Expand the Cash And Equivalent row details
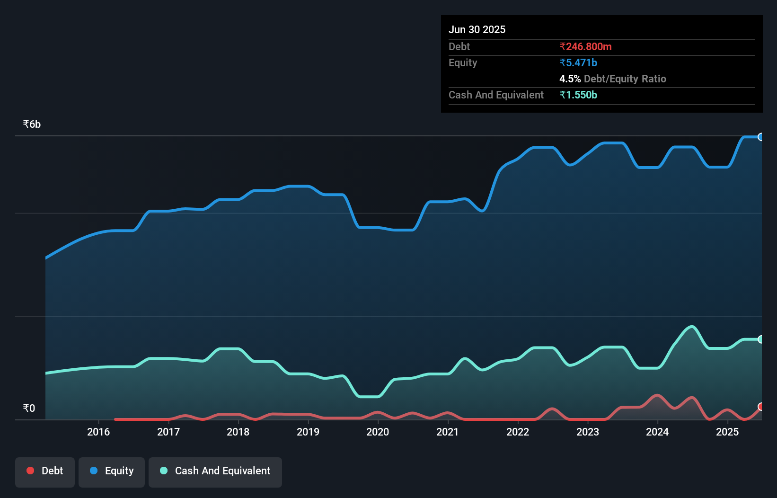Image resolution: width=777 pixels, height=498 pixels. (x=495, y=95)
